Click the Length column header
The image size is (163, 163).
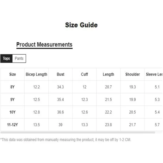[x=108, y=74]
